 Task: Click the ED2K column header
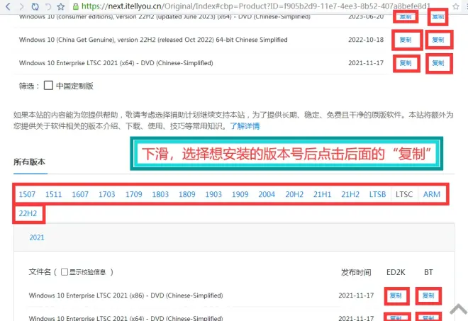[x=396, y=272]
